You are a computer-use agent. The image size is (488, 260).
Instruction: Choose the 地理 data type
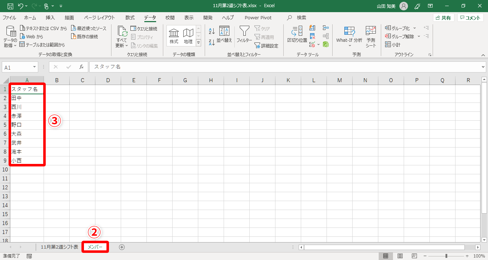[x=188, y=36]
